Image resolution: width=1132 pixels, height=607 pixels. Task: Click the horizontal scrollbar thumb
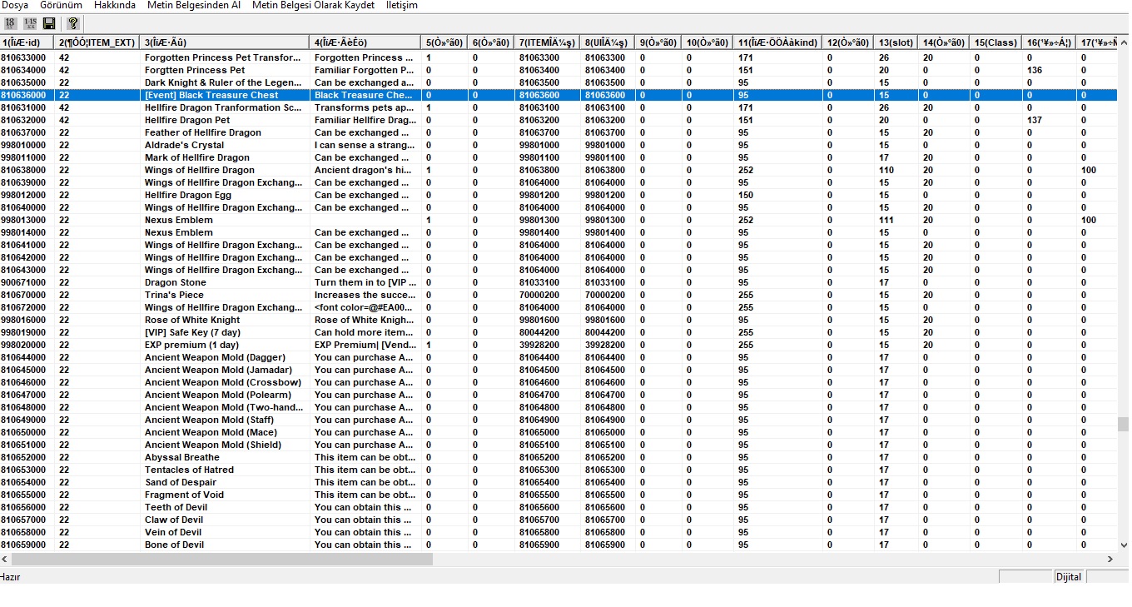pos(222,560)
